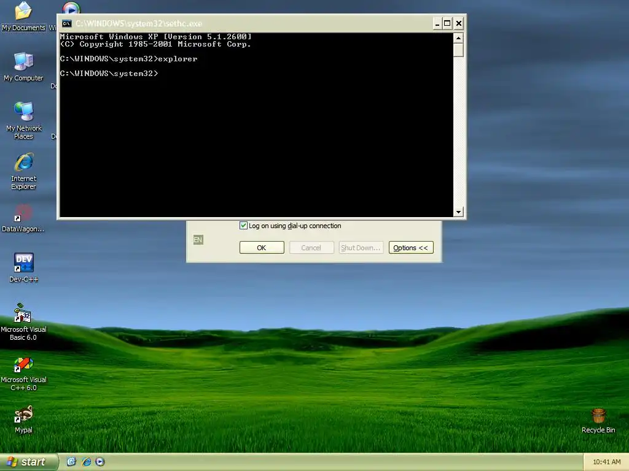Open the Start menu

(29, 462)
